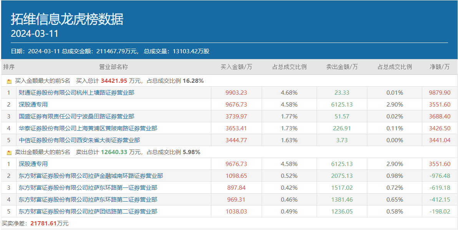
Task: Open 华泰证券上海黄浦区黄陂南路营业部 link
Action: click(x=88, y=128)
